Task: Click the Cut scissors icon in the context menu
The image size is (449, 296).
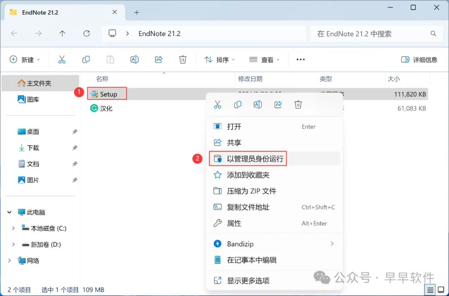Action: point(217,104)
